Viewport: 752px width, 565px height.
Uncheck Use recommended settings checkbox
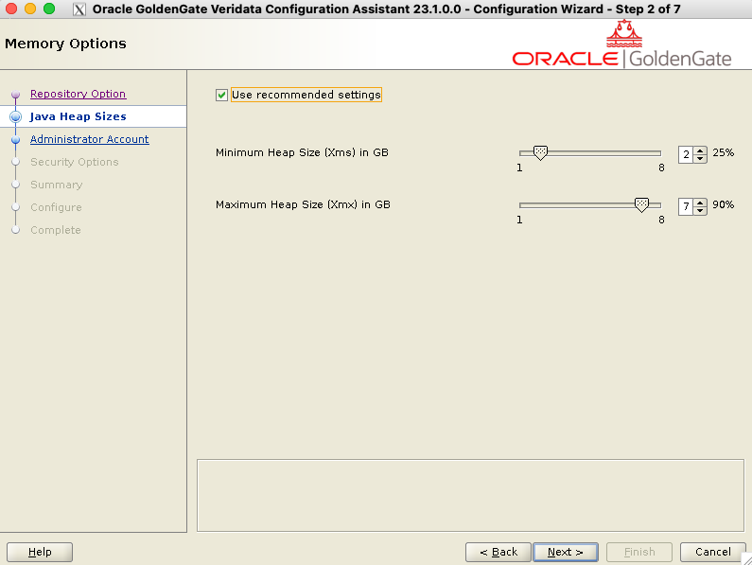[222, 95]
